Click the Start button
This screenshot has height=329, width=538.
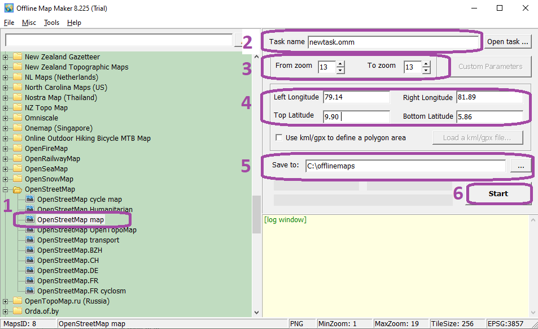pos(498,194)
